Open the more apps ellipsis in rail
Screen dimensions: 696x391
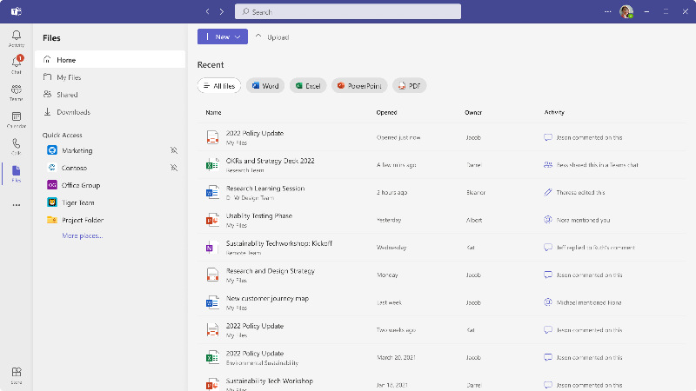coord(16,205)
